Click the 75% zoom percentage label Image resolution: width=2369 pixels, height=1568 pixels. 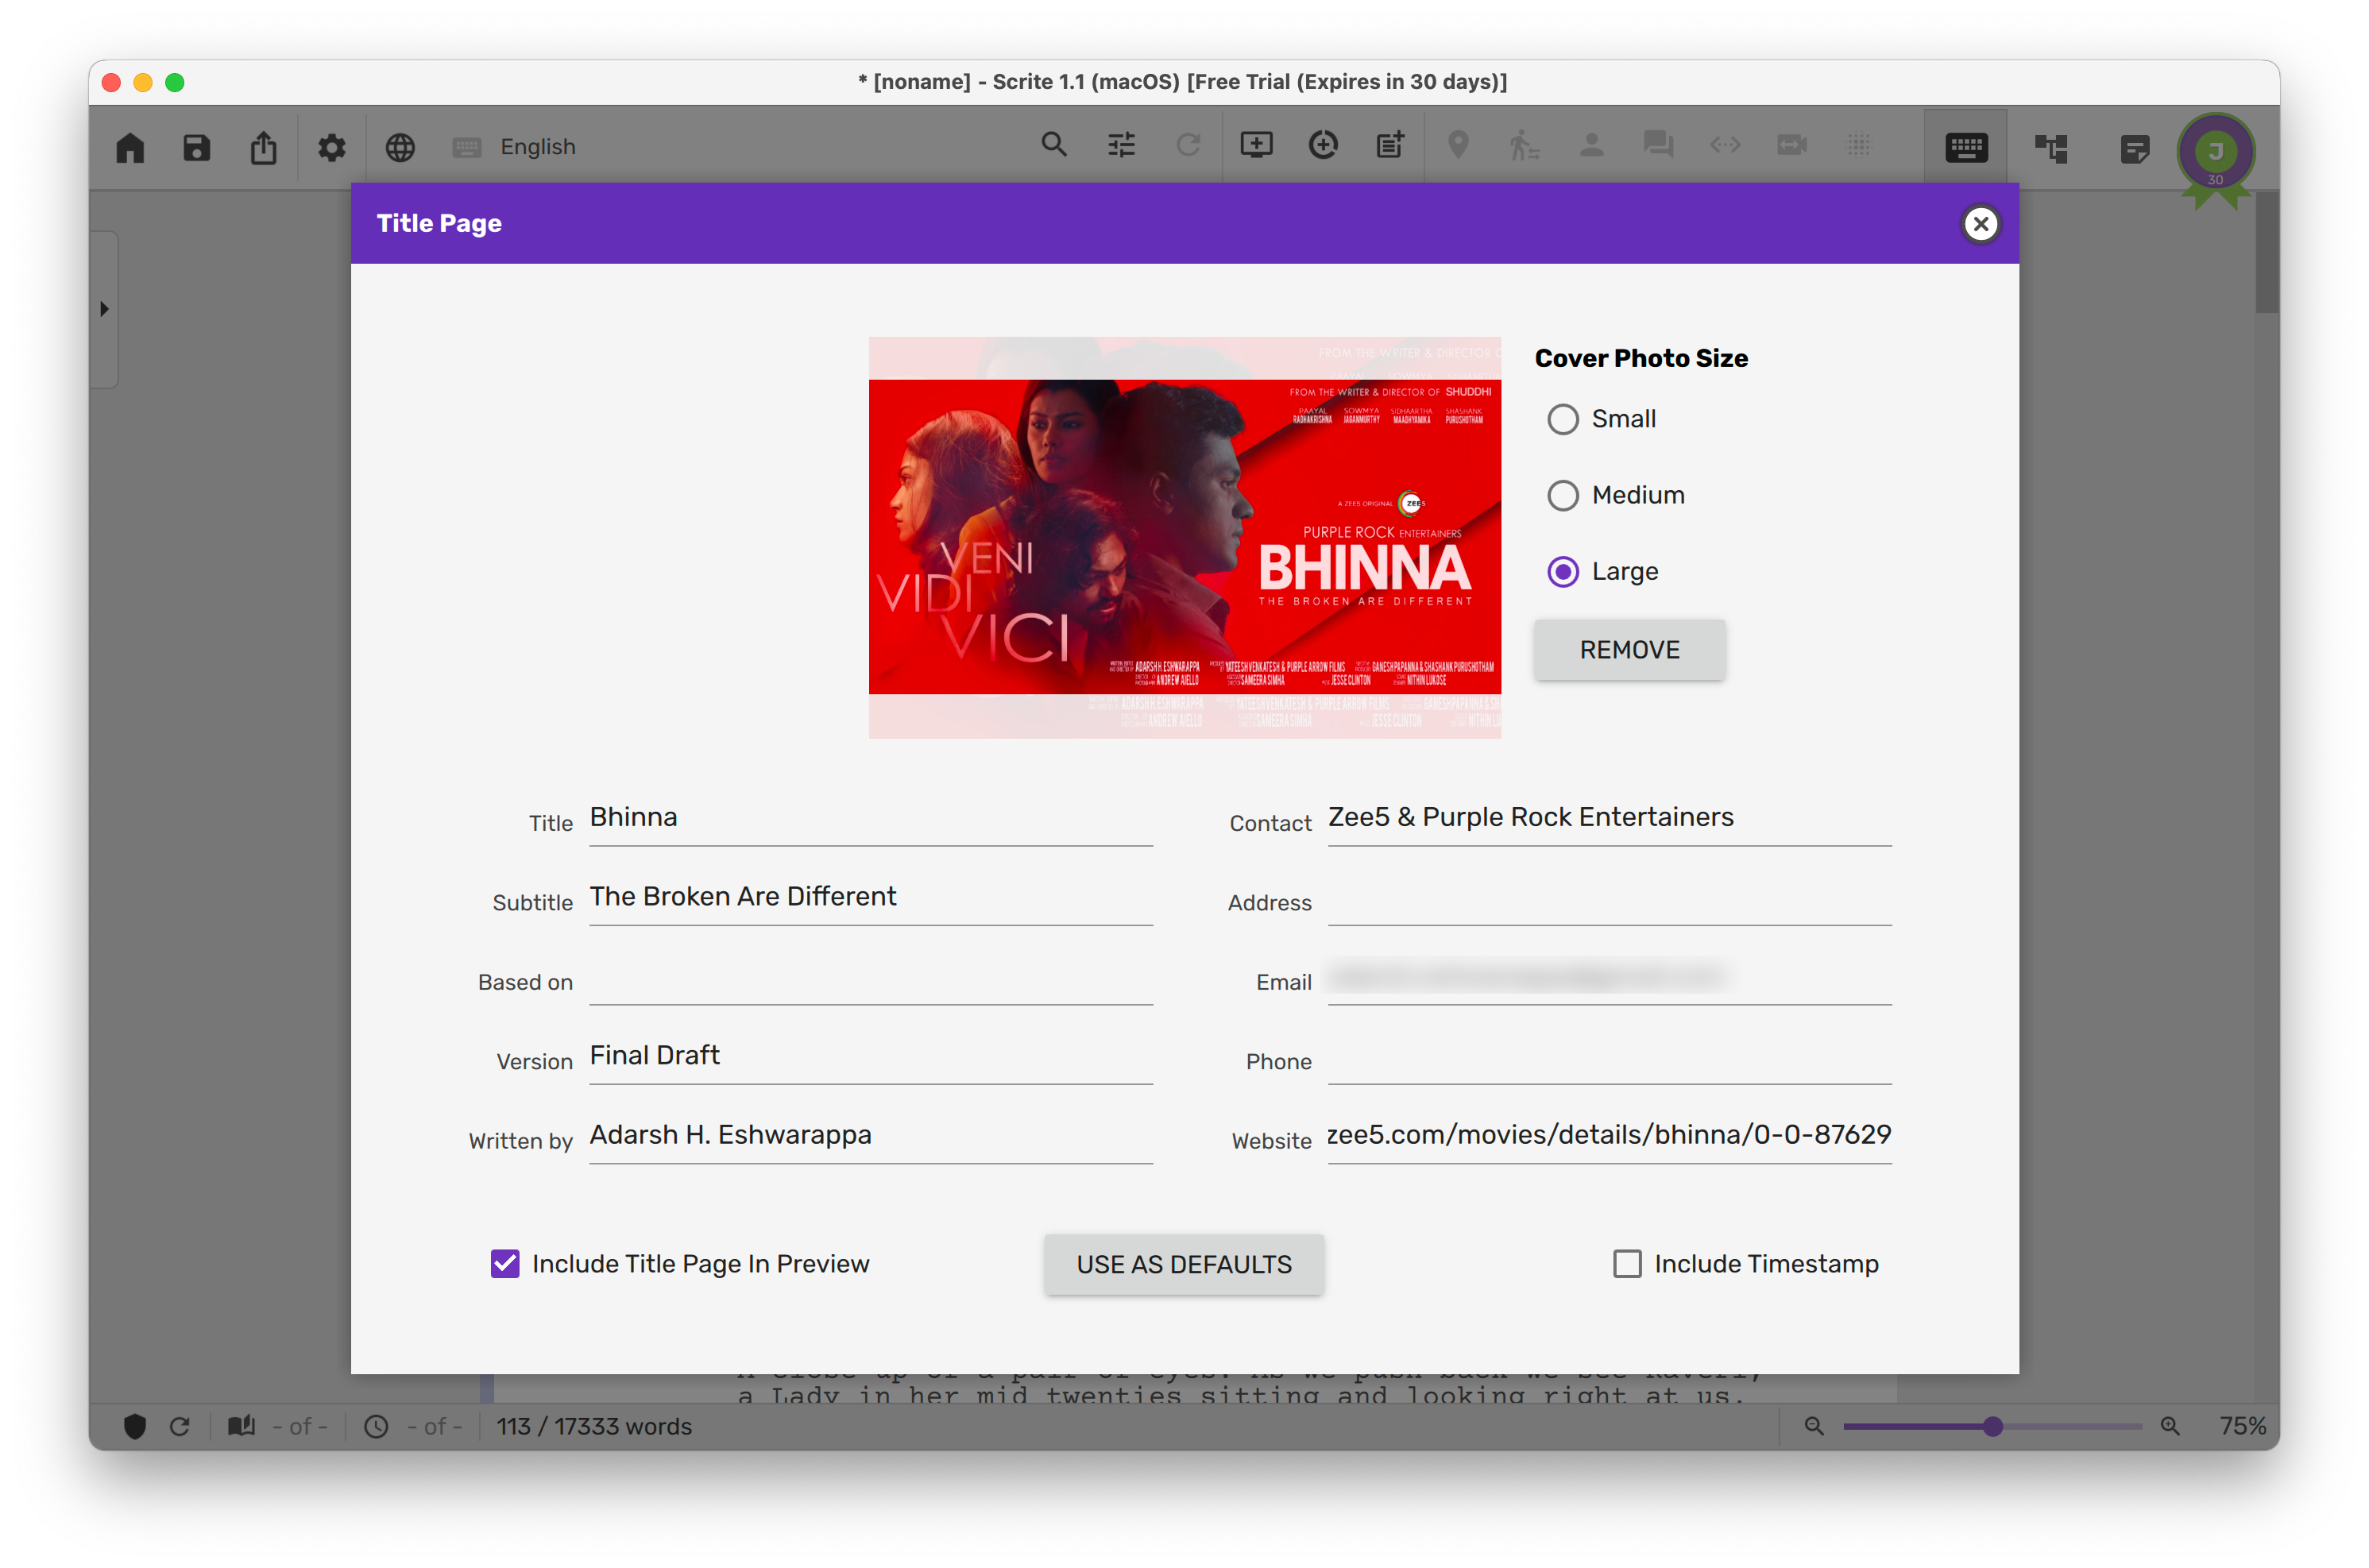(x=2242, y=1427)
